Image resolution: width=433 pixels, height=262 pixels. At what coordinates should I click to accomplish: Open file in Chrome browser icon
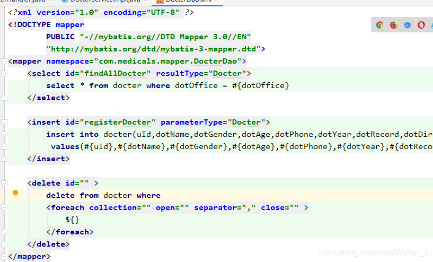pos(379,25)
